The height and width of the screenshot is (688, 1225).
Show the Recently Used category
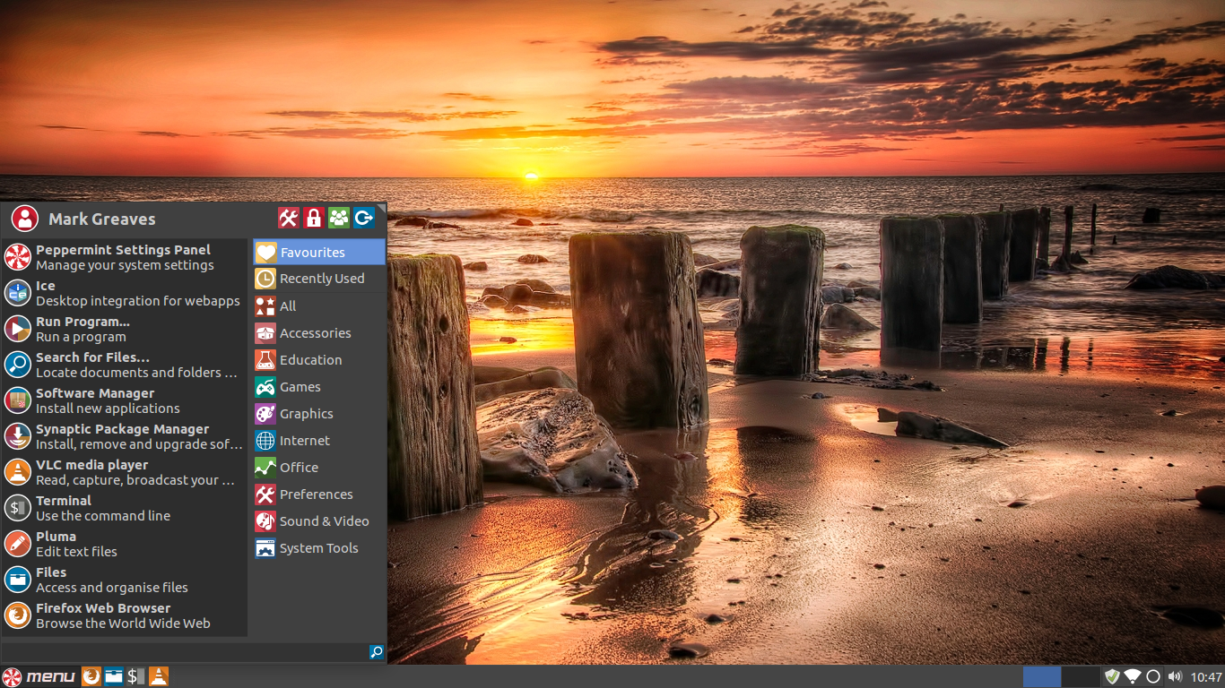pyautogui.click(x=319, y=279)
